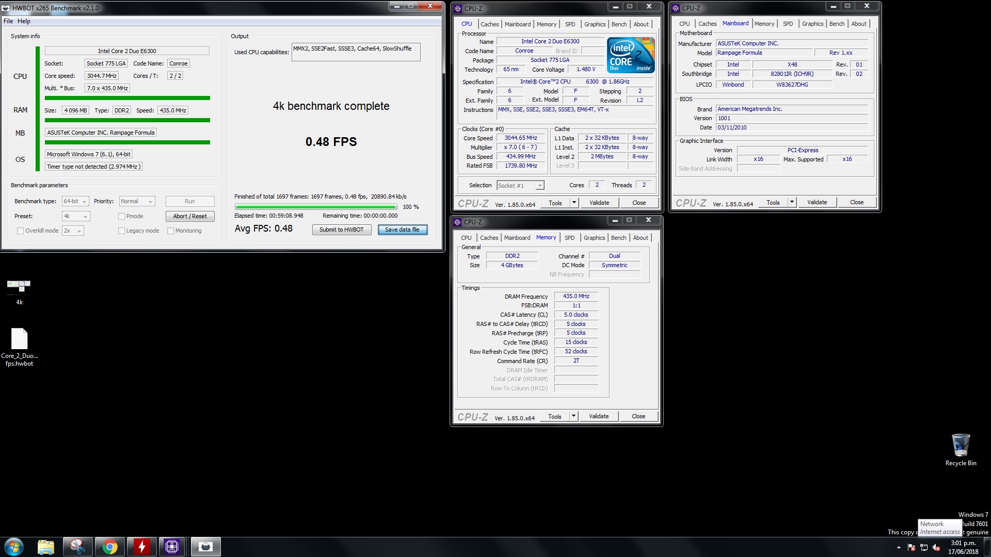Expand Tools arrow in CPU-Z Memory window

tap(573, 416)
